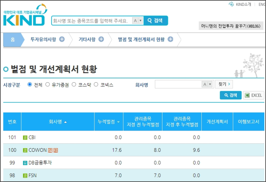
Task: Click the top 검색 search button
Action: 156,21
